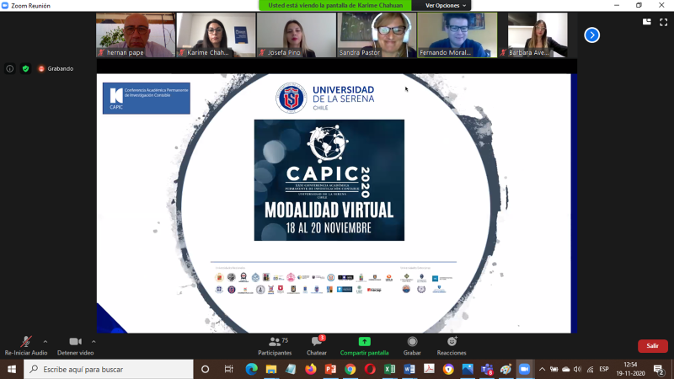
Task: Click the Re-Iniciar Audio microphone icon
Action: click(26, 342)
